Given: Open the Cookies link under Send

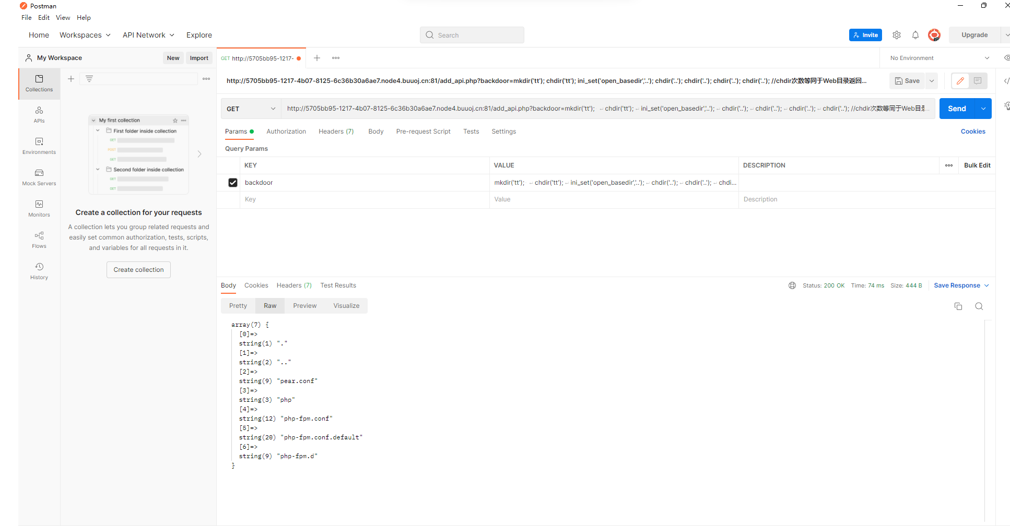Looking at the screenshot, I should point(973,131).
